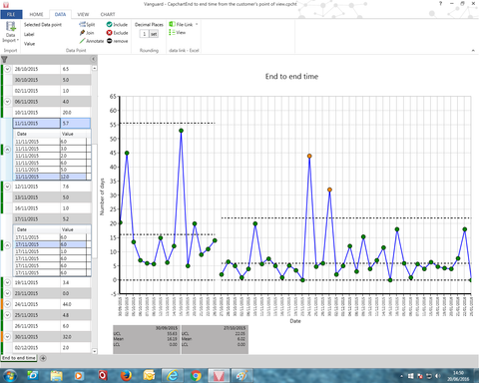Open the help question mark icon
The height and width of the screenshot is (383, 479).
point(441,4)
